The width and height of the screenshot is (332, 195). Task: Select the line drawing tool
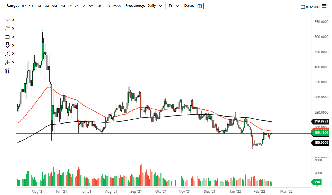(x=8, y=20)
